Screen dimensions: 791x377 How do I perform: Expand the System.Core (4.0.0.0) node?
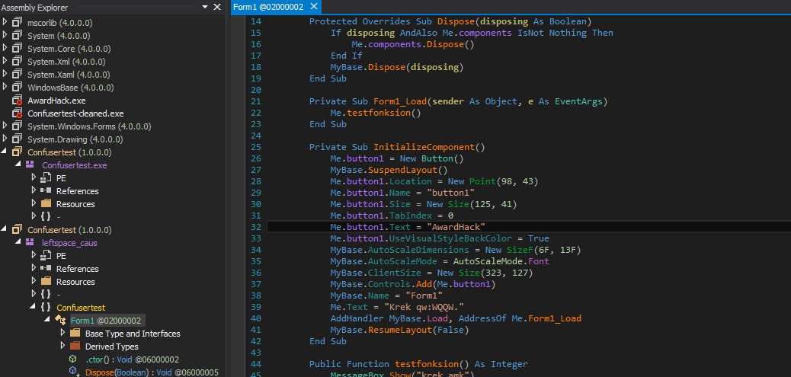pyautogui.click(x=5, y=49)
